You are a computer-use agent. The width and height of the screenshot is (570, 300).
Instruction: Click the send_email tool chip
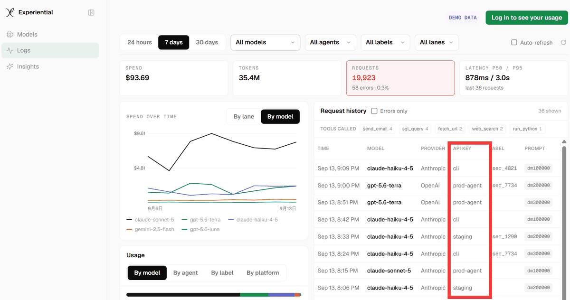tap(378, 129)
